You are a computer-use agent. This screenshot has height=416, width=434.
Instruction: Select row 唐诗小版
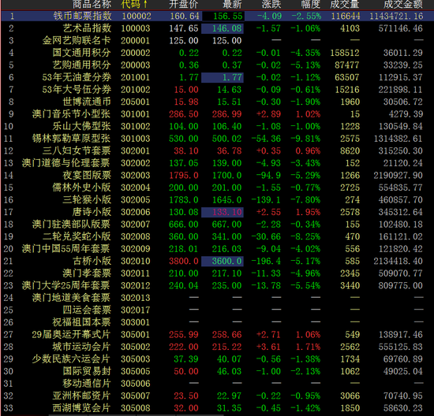coord(217,212)
